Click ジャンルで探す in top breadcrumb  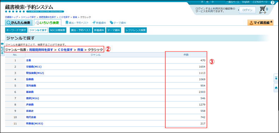pyautogui.click(x=29, y=17)
